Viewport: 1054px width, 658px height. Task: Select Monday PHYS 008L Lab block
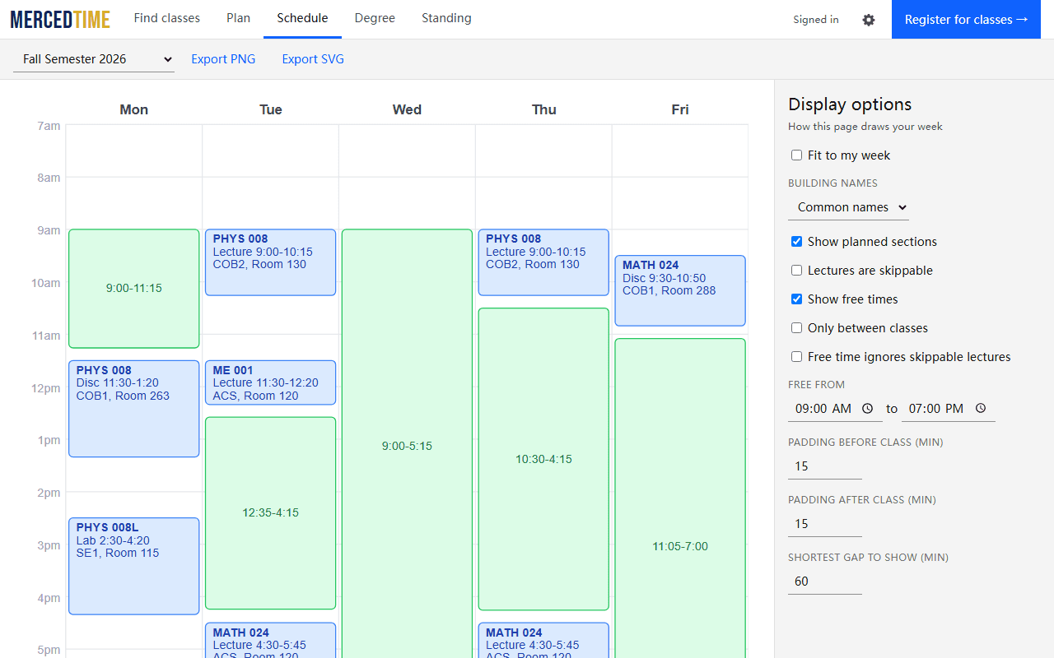coord(134,566)
